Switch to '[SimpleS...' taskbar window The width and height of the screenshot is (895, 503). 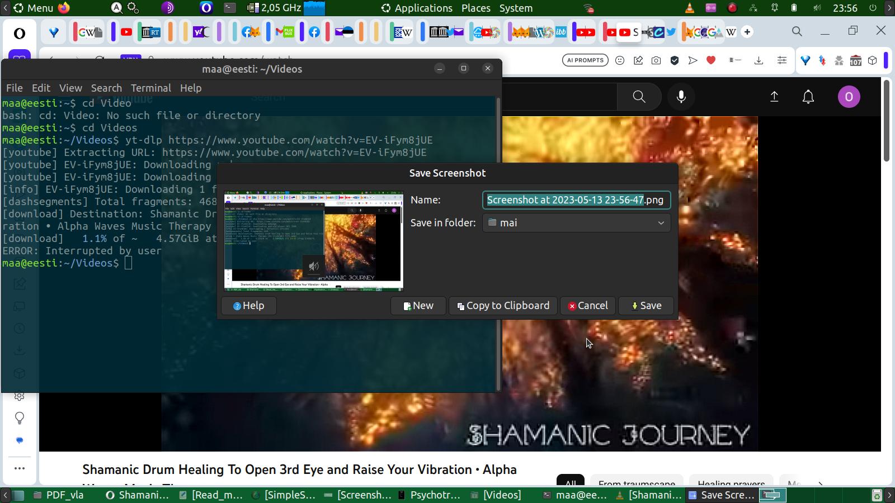[x=284, y=495]
